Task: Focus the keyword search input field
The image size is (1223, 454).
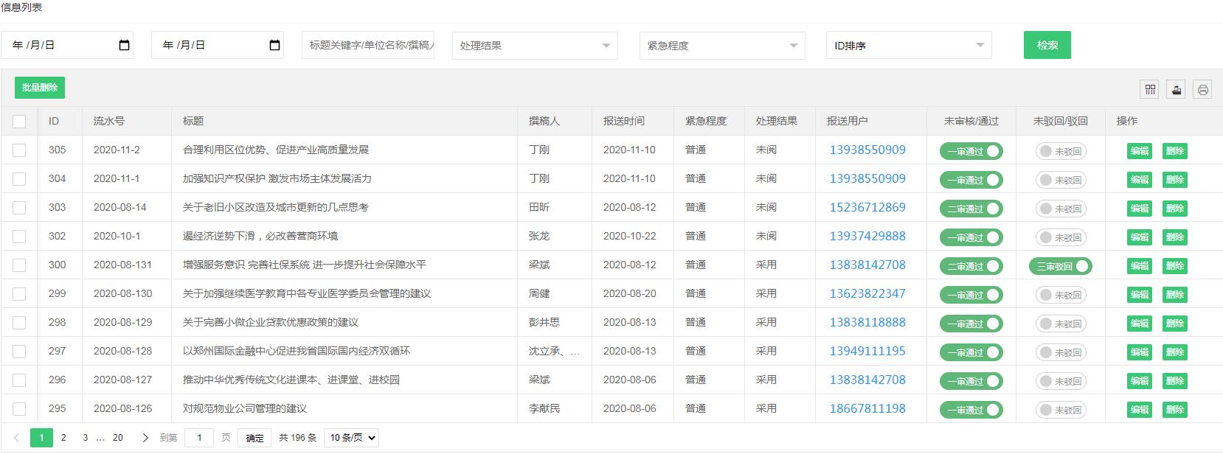Action: point(368,45)
